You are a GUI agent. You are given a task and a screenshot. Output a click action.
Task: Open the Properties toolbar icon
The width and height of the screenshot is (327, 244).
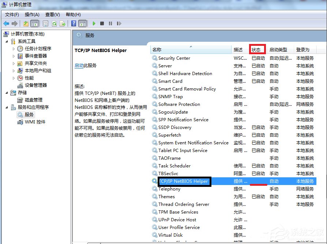[x=46, y=23]
